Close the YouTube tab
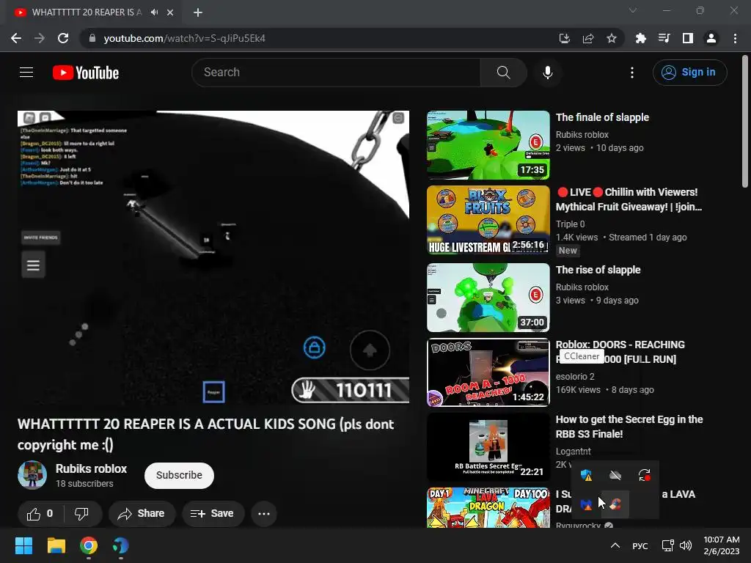The width and height of the screenshot is (751, 563). pos(170,12)
